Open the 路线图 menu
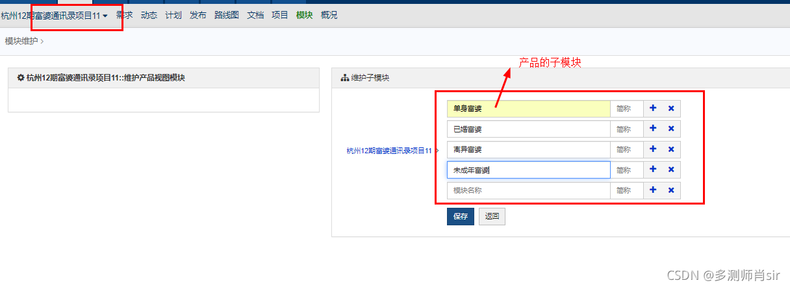The width and height of the screenshot is (790, 287). [227, 15]
